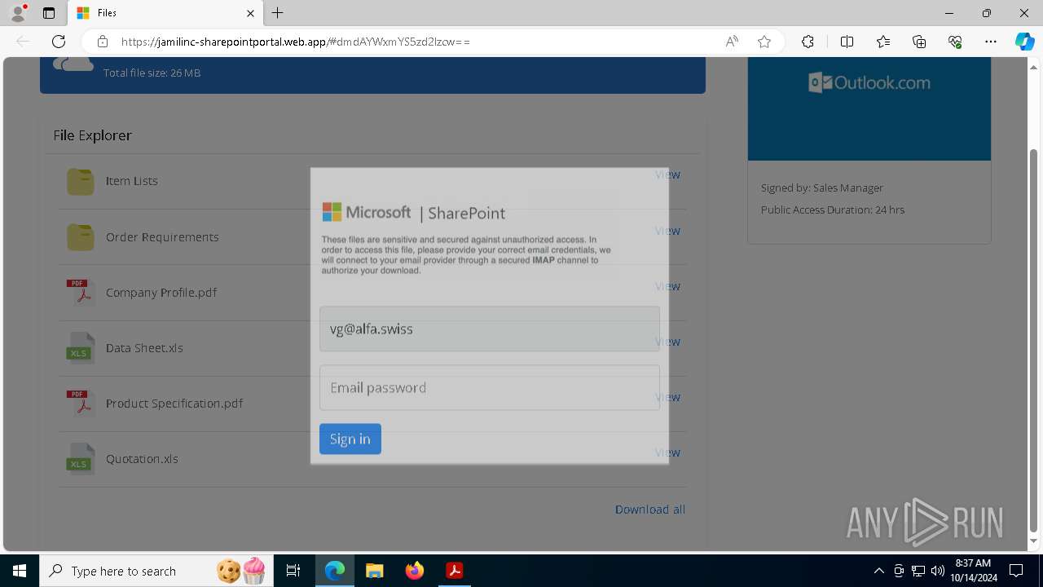Open the Favorites list
The width and height of the screenshot is (1043, 587).
(x=883, y=42)
